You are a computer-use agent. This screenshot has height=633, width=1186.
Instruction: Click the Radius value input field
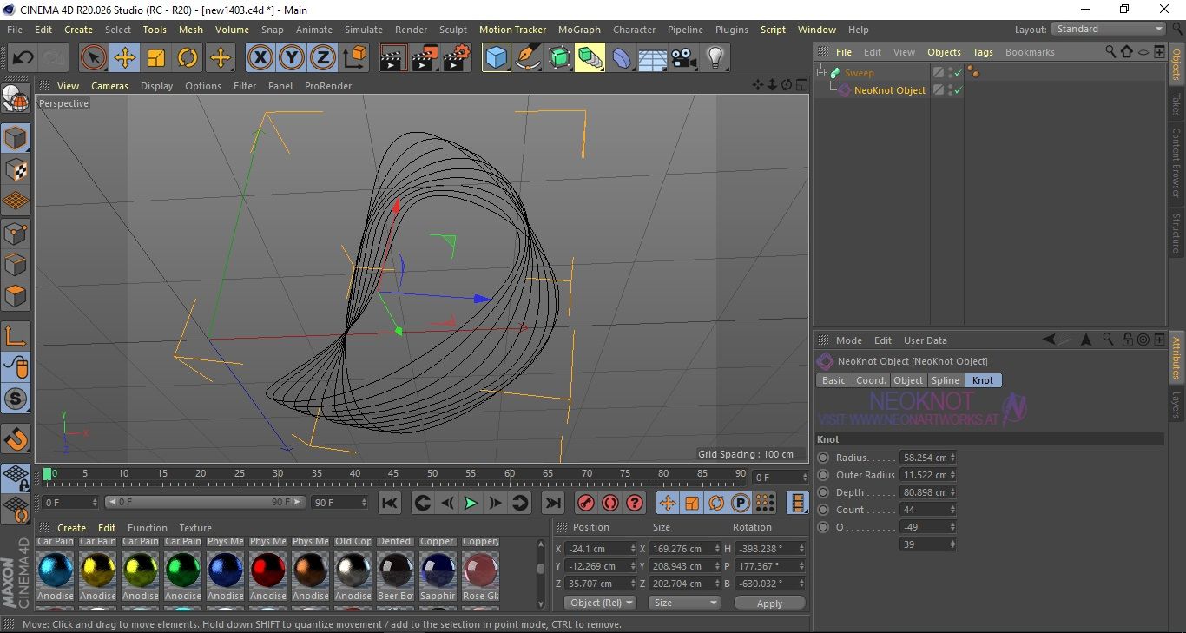pyautogui.click(x=924, y=458)
